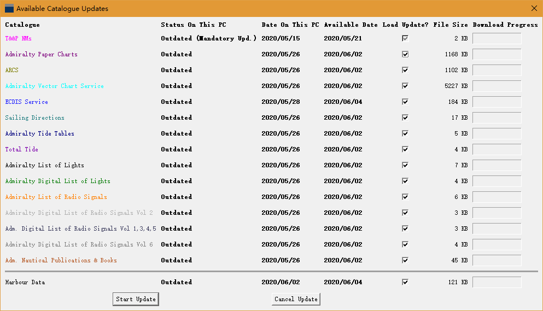Select Sailing Directions catalogue label

[x=34, y=118]
